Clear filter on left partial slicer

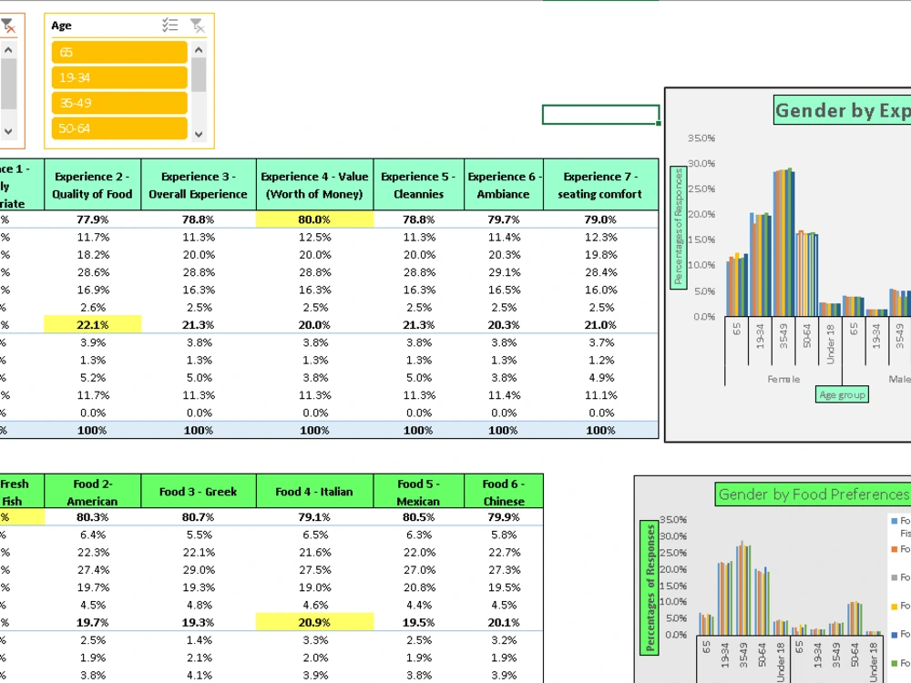coord(8,25)
